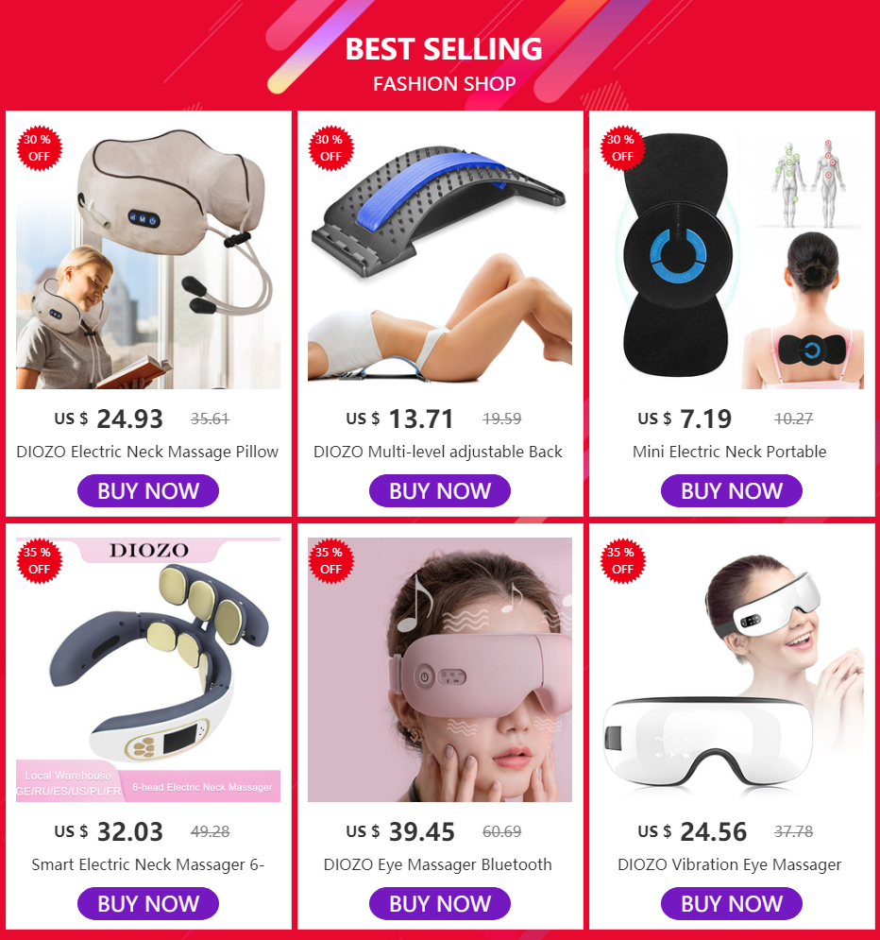Image resolution: width=880 pixels, height=940 pixels.
Task: Buy the Smart Electric Neck Massager 6-head
Action: click(148, 903)
